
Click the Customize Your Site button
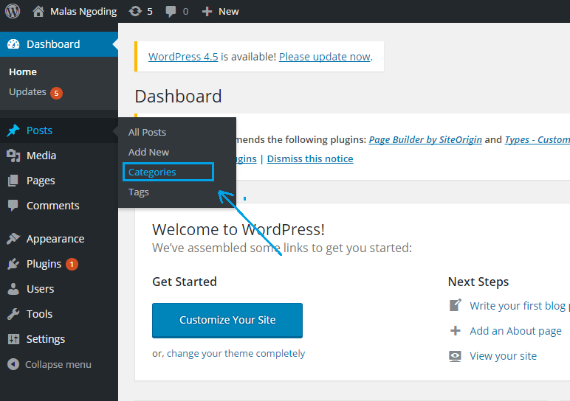227,320
